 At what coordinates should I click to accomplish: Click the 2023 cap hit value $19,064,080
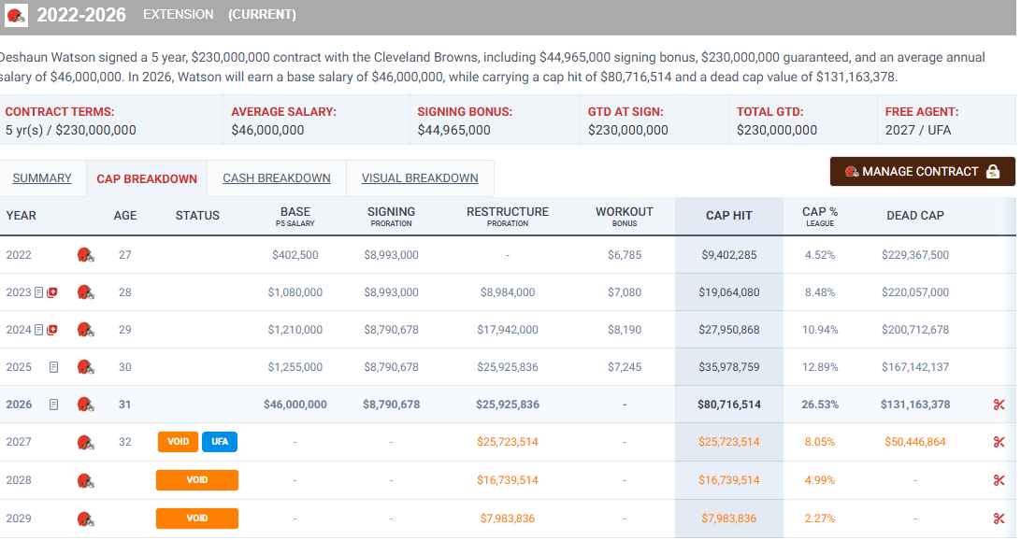tap(729, 292)
